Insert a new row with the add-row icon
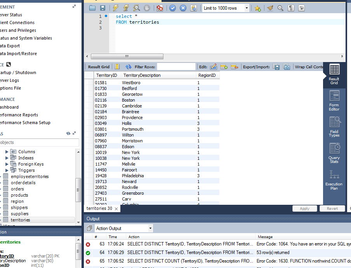Image resolution: width=351 pixels, height=268 pixels. pyautogui.click(x=224, y=67)
